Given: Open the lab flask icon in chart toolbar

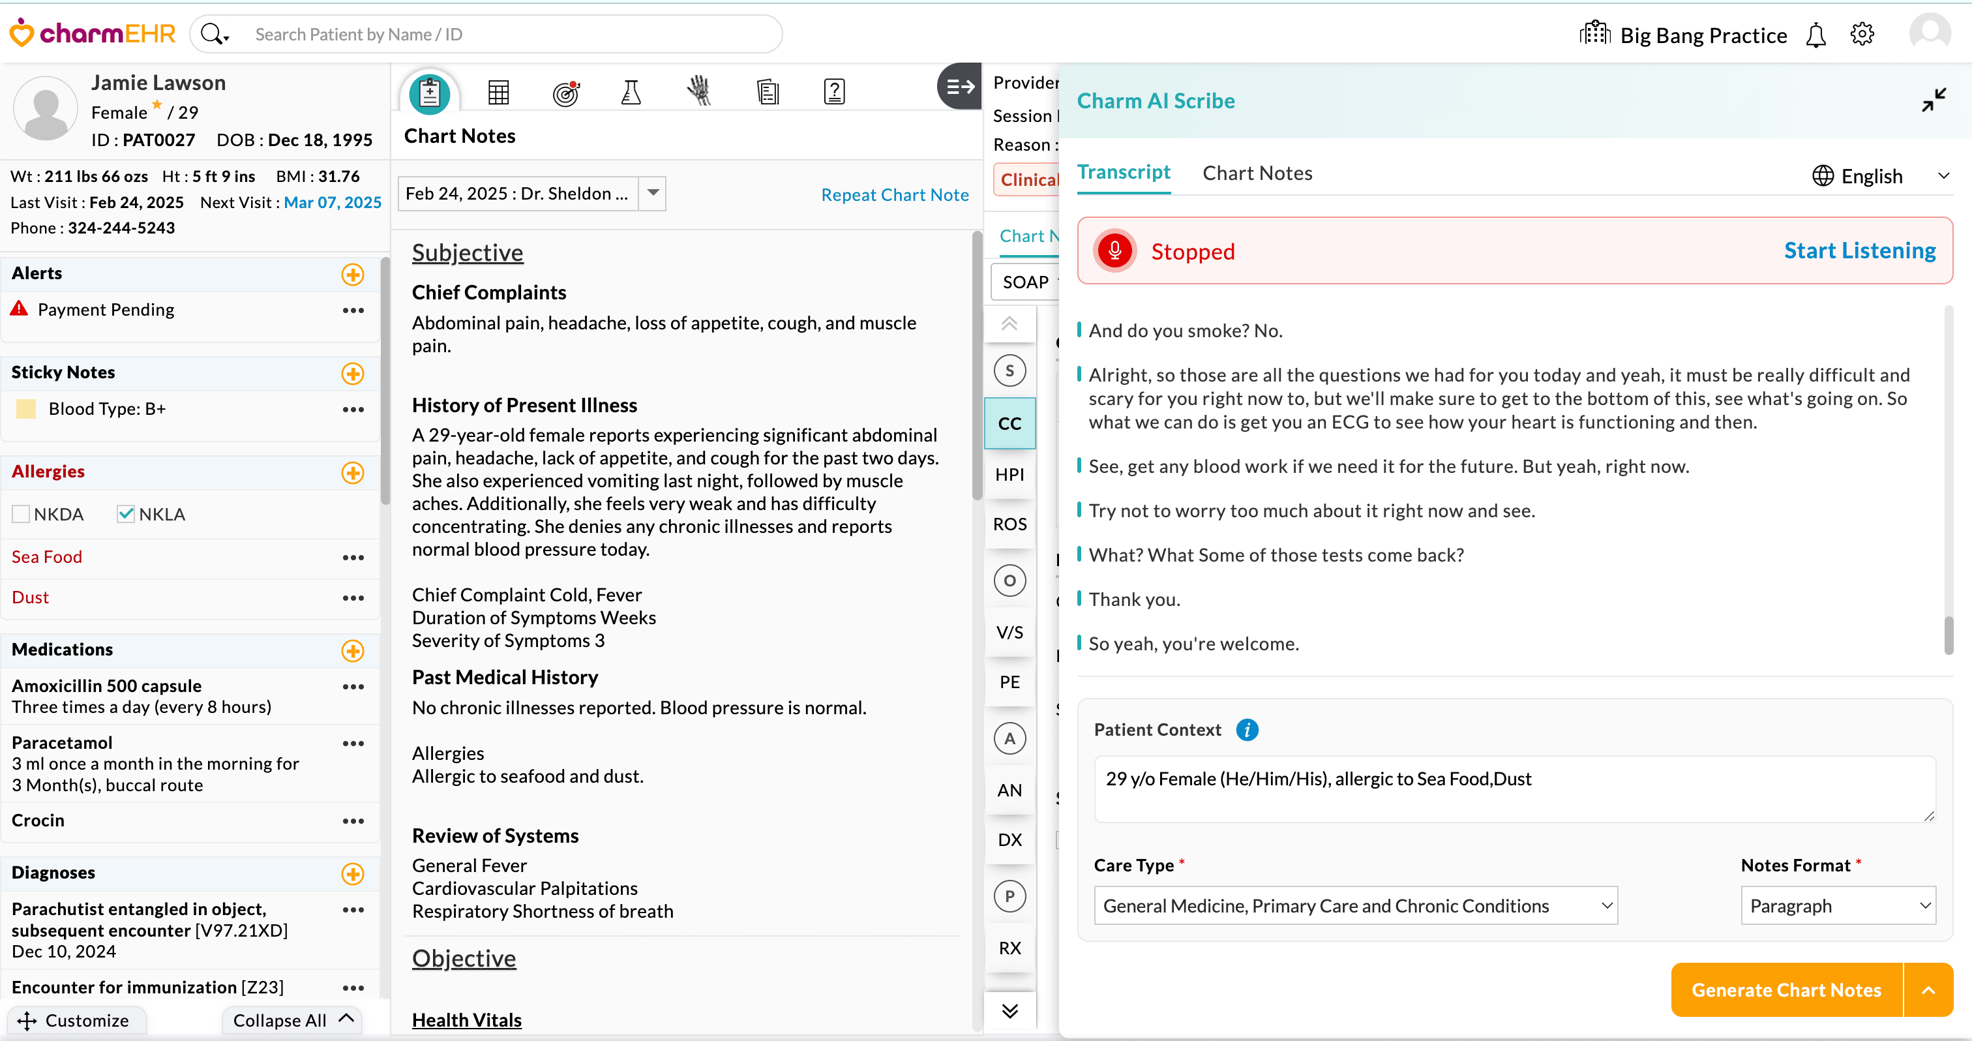Looking at the screenshot, I should coord(631,93).
